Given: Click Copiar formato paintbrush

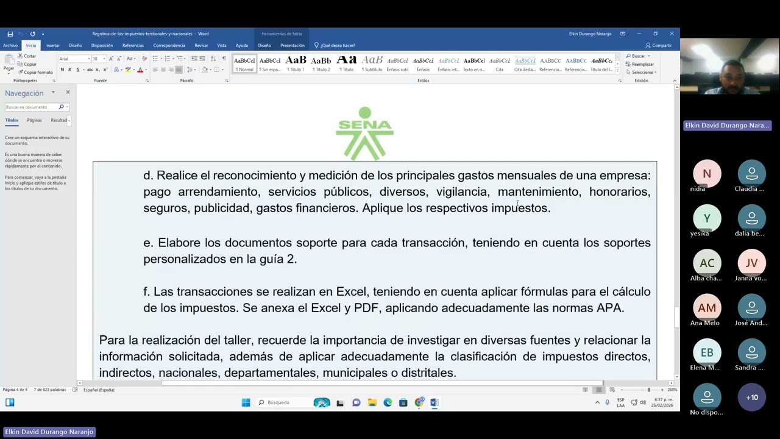Looking at the screenshot, I should click(x=35, y=72).
